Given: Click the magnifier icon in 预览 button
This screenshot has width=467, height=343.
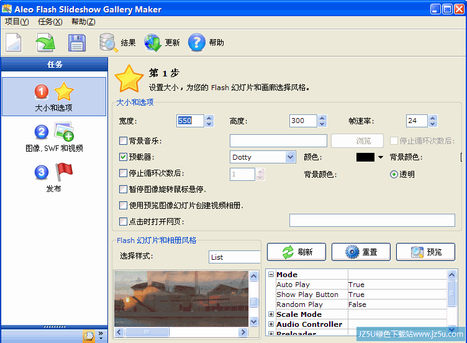Looking at the screenshot, I should point(417,252).
